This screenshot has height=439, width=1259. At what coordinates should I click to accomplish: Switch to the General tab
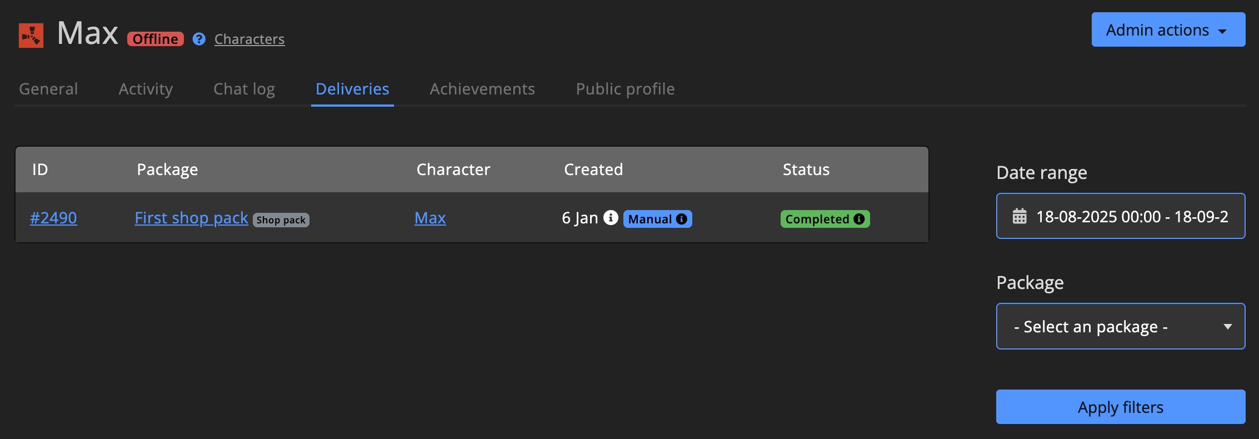(48, 89)
